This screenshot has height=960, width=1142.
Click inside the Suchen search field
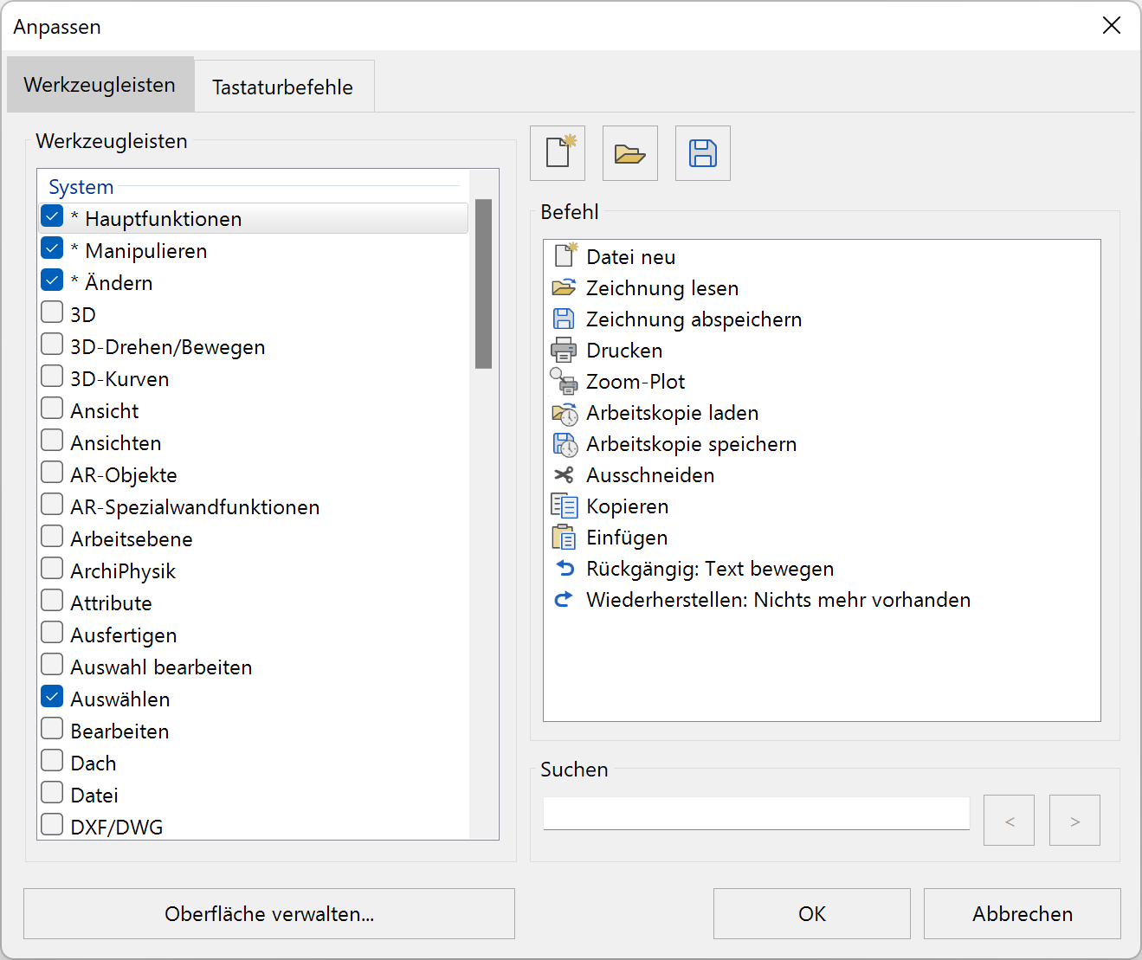pyautogui.click(x=755, y=813)
